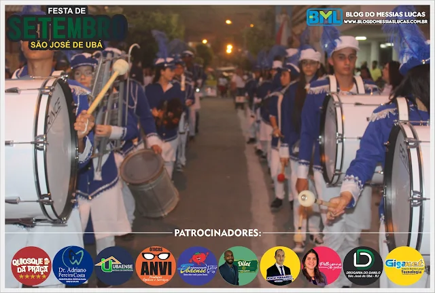
Task: Select the SÃO JOSÉ DE UBÁ caption
Action: point(67,45)
